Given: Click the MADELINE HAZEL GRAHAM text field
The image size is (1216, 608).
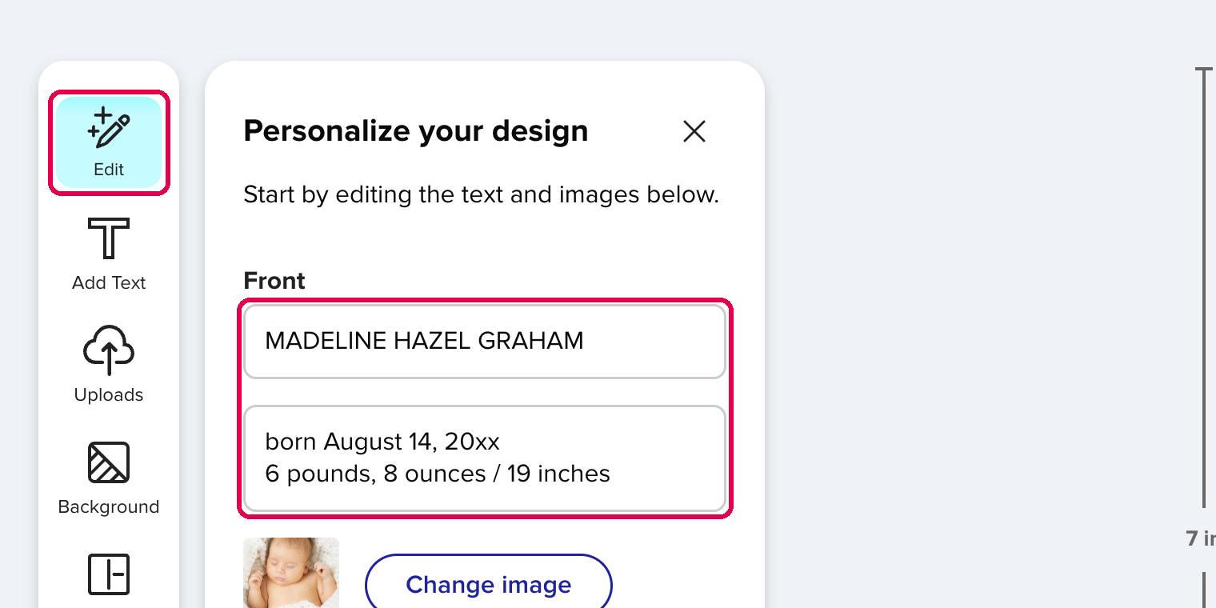Looking at the screenshot, I should (x=485, y=342).
